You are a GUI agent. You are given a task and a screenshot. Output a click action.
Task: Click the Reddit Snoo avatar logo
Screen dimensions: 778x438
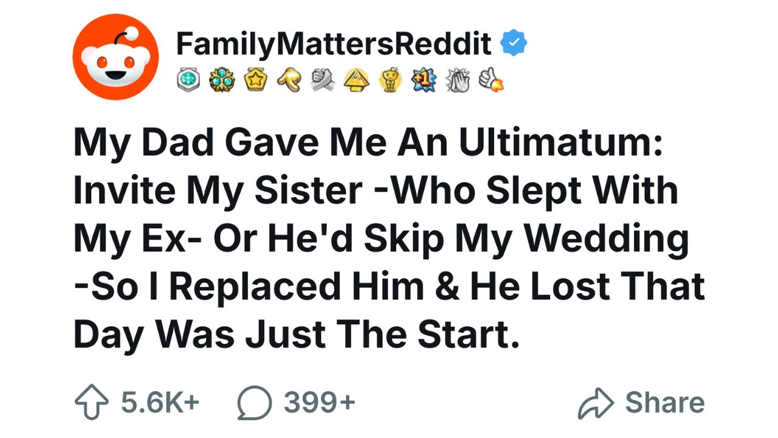[115, 57]
